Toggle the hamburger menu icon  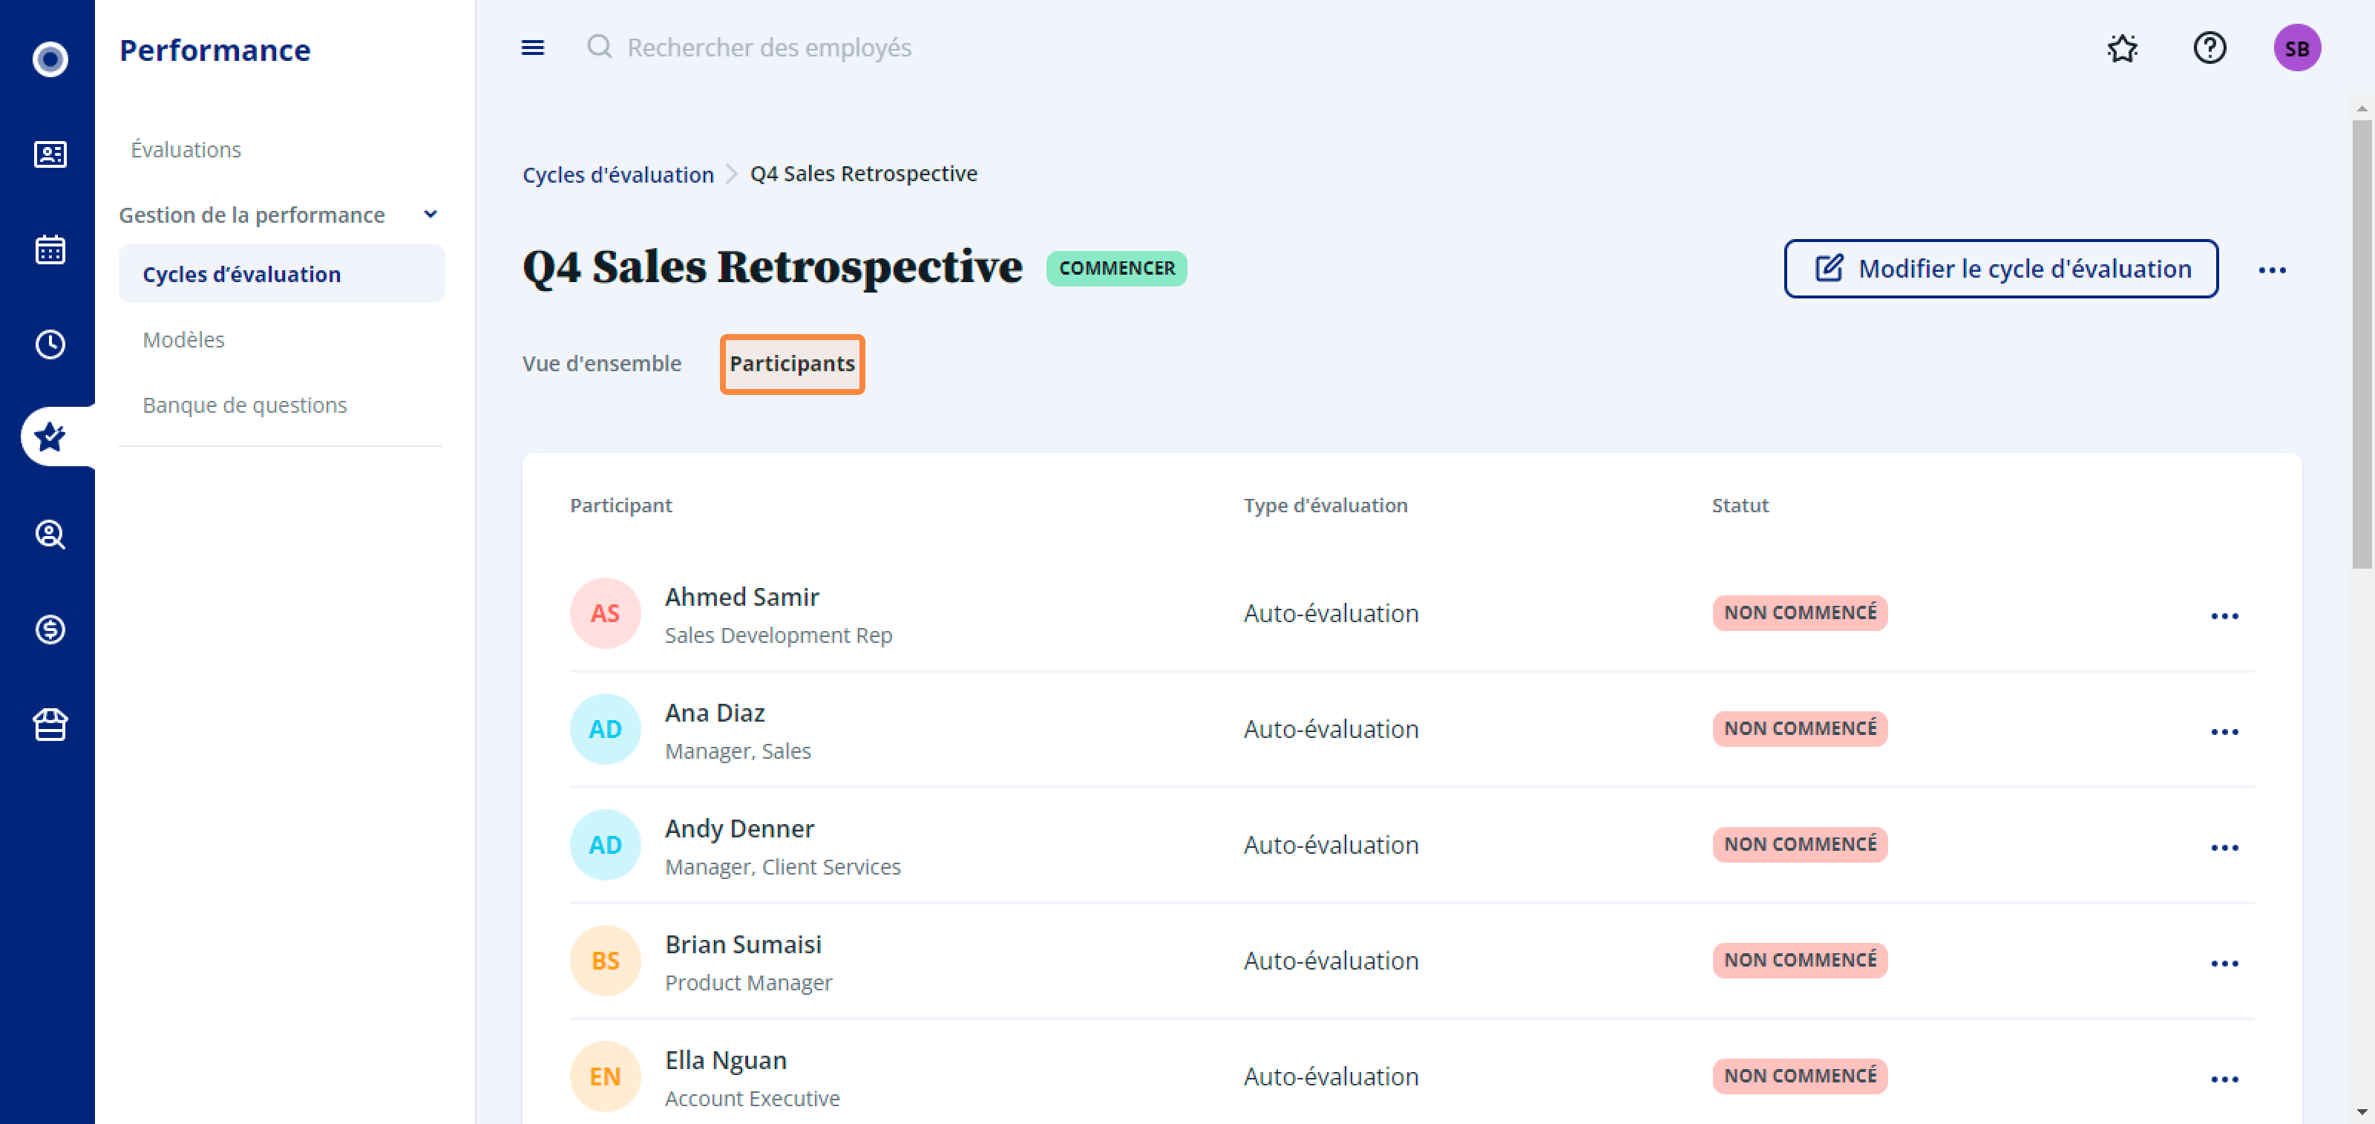[533, 47]
